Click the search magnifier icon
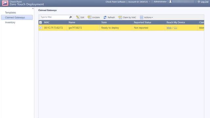Image resolution: width=210 pixels, height=118 pixels. coord(71,17)
